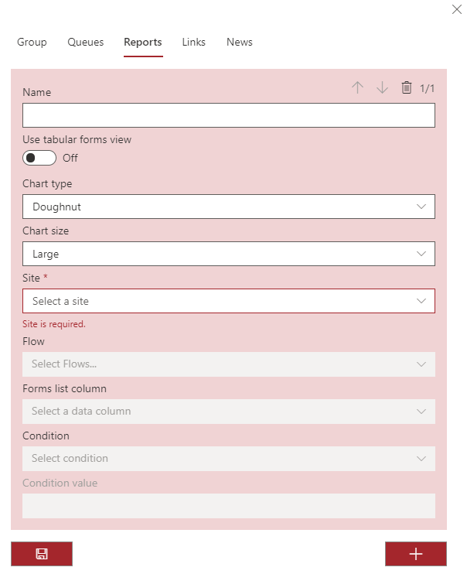The height and width of the screenshot is (574, 467).
Task: Switch to the News tab
Action: pos(240,42)
